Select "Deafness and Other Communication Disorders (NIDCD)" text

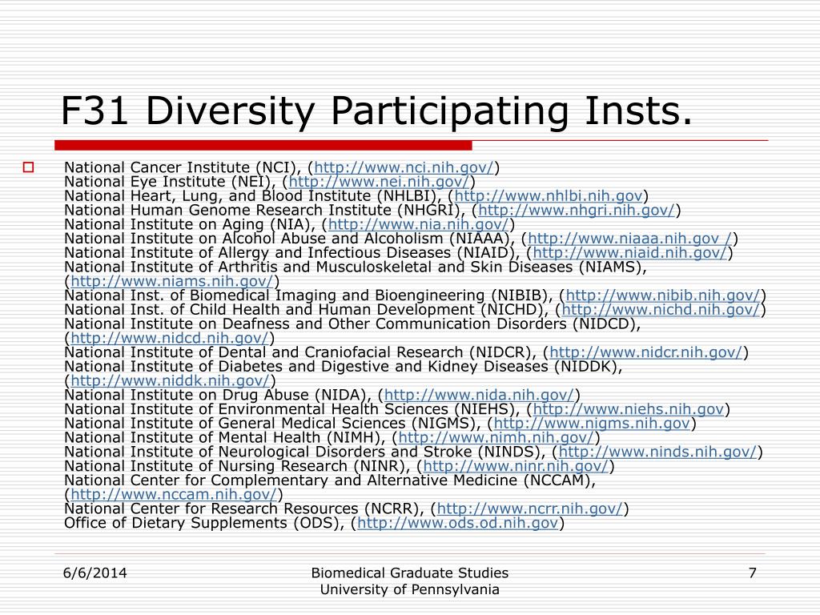[428, 324]
